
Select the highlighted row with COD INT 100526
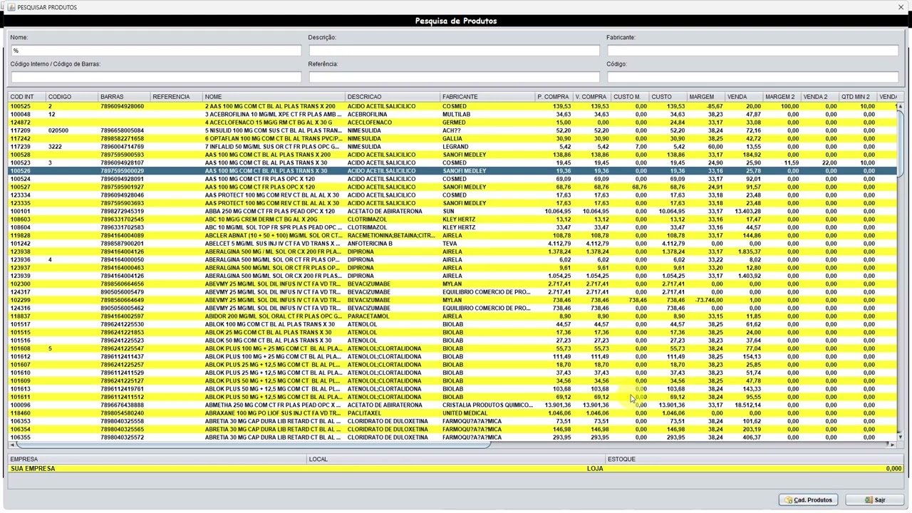tap(452, 171)
